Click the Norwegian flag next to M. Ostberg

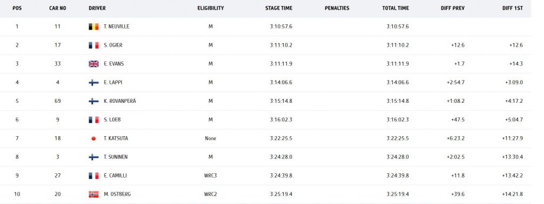[x=93, y=194]
